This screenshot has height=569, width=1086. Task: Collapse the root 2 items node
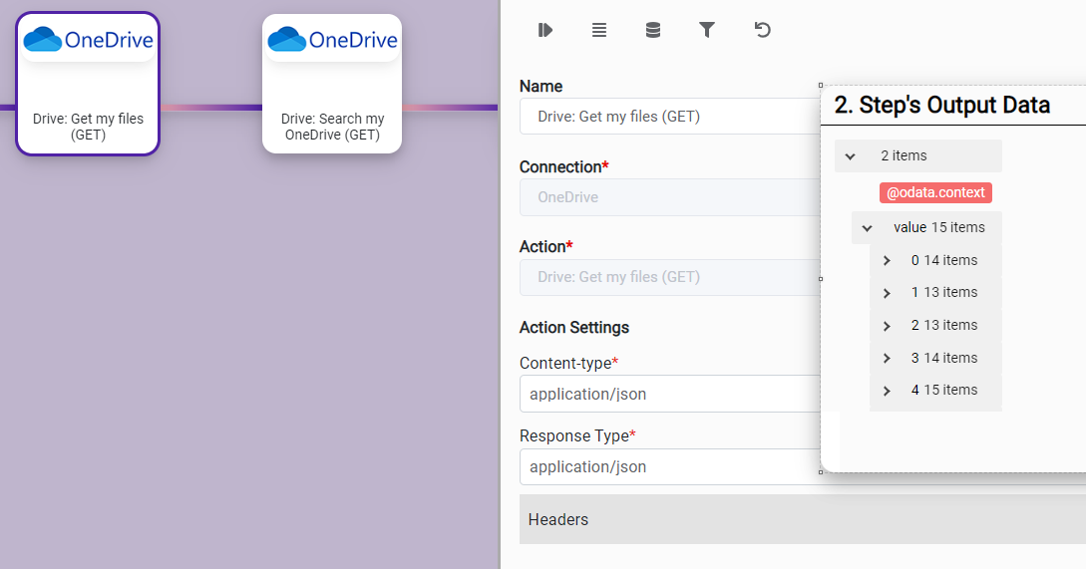(x=851, y=156)
